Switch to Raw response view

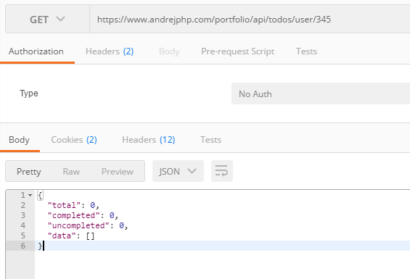(71, 172)
